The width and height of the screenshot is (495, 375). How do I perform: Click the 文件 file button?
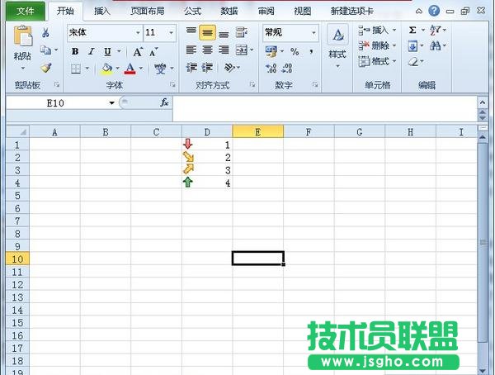[24, 12]
